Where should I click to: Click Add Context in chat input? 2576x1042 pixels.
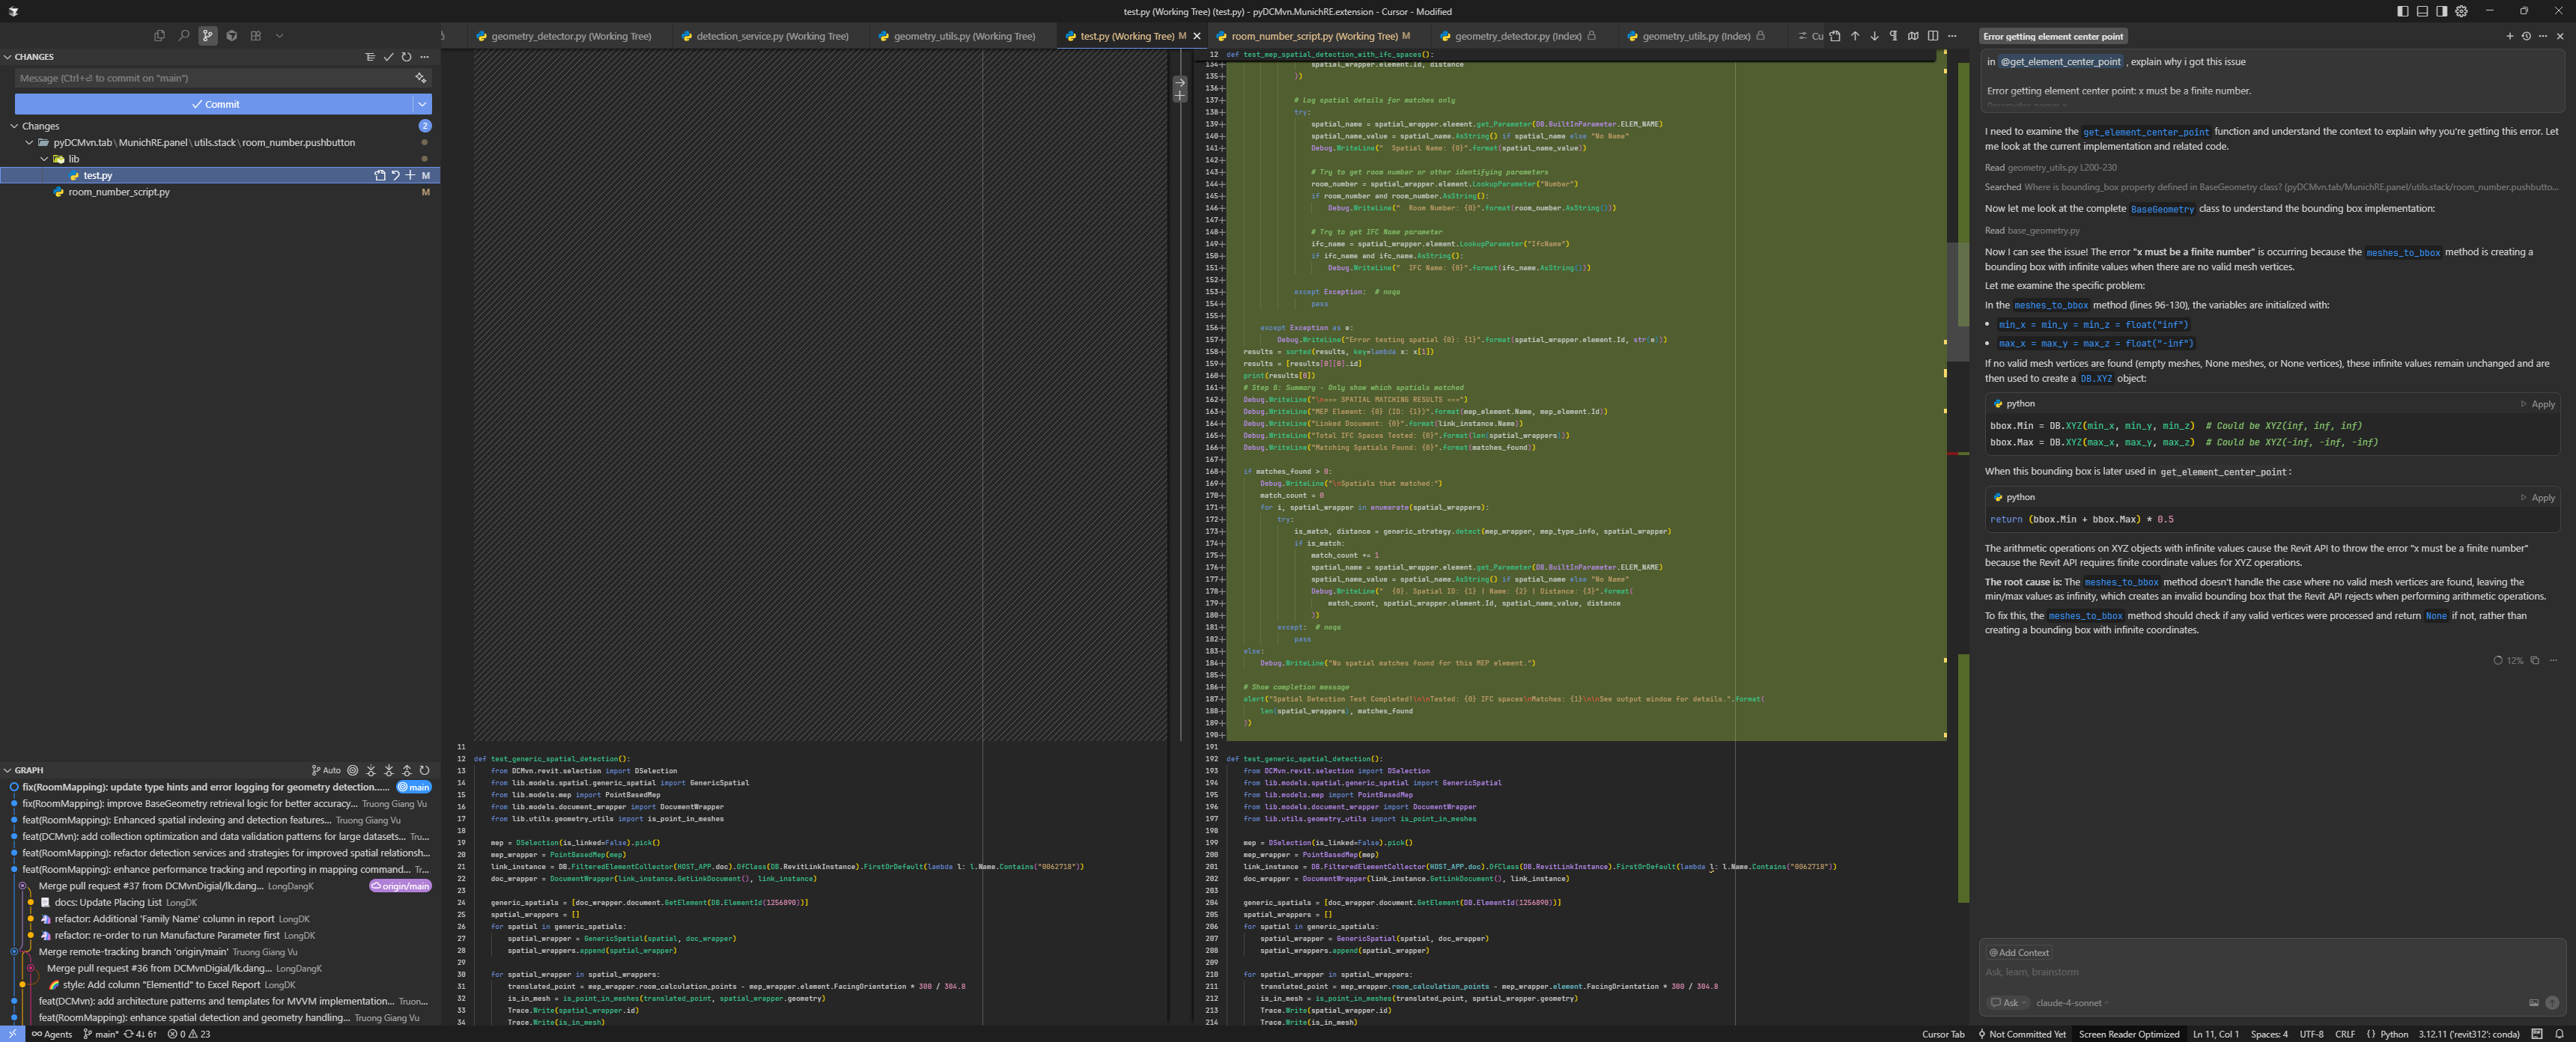(x=2019, y=952)
